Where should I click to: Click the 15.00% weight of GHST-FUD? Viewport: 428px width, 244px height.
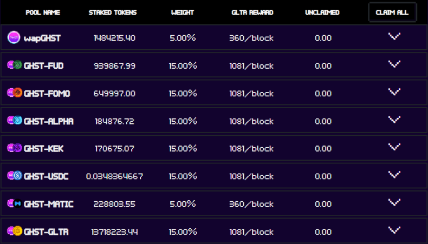(183, 65)
